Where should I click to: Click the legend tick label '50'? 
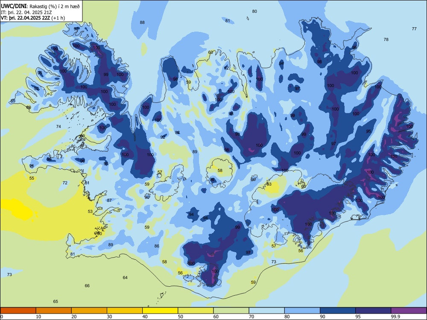(180, 317)
